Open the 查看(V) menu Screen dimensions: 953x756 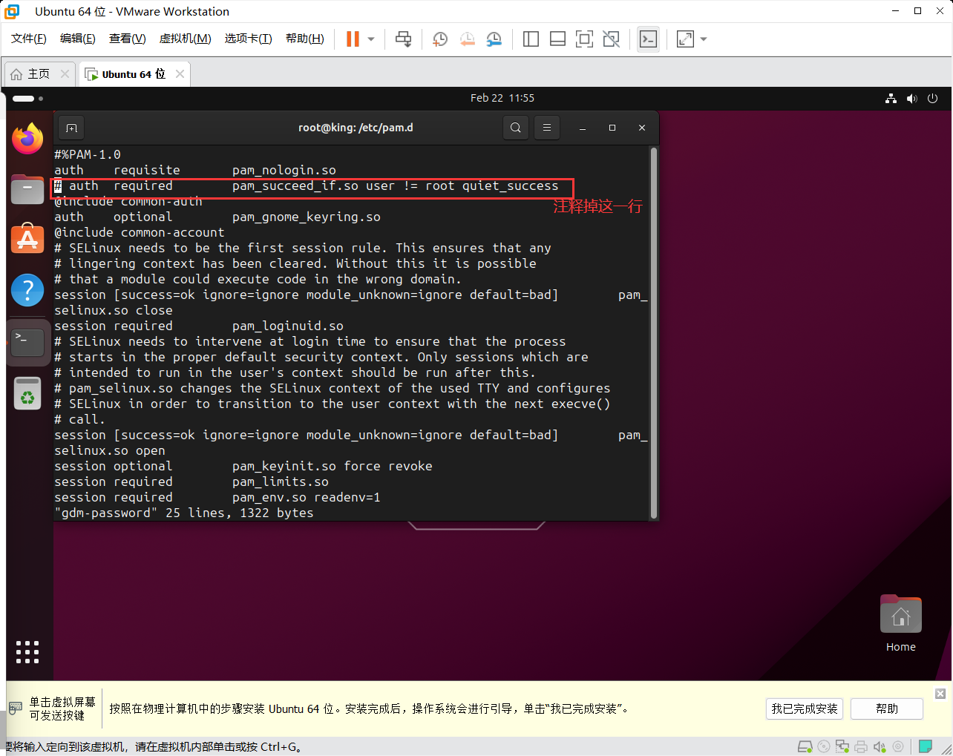[128, 39]
